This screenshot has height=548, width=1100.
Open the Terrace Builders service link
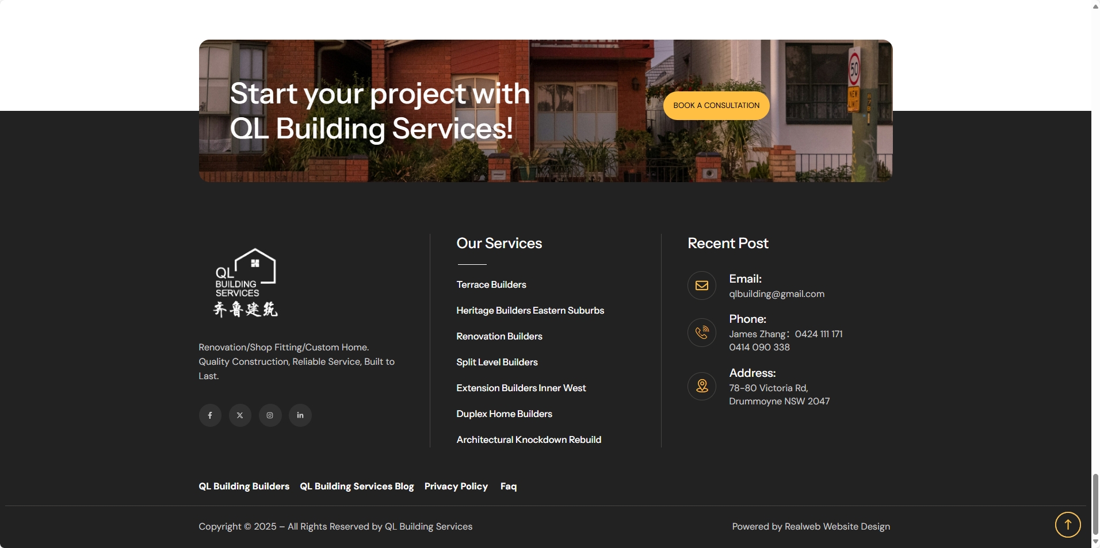pyautogui.click(x=491, y=285)
